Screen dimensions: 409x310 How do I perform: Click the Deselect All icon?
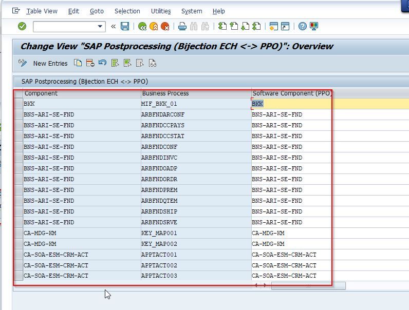coord(140,63)
